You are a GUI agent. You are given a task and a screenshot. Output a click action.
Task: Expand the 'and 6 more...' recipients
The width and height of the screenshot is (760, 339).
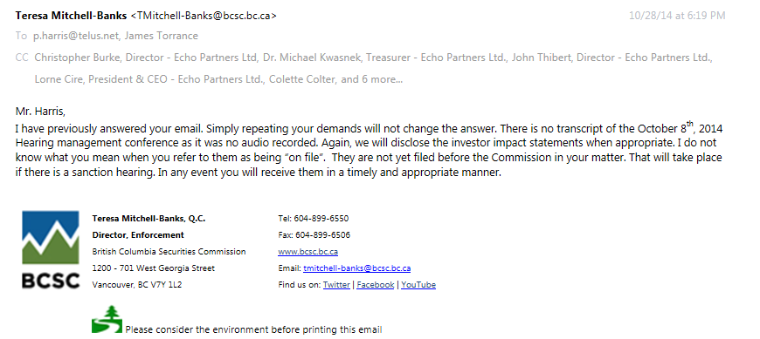tap(372, 79)
